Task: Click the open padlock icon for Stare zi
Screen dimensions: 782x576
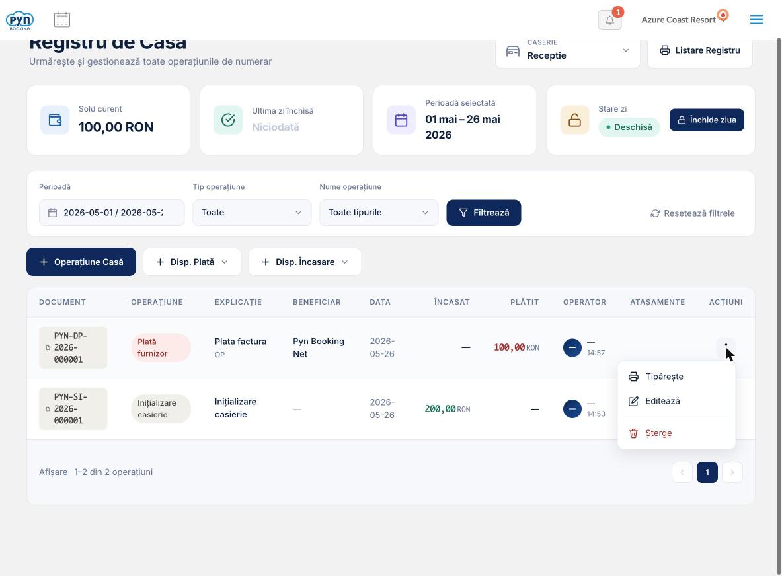Action: click(574, 120)
